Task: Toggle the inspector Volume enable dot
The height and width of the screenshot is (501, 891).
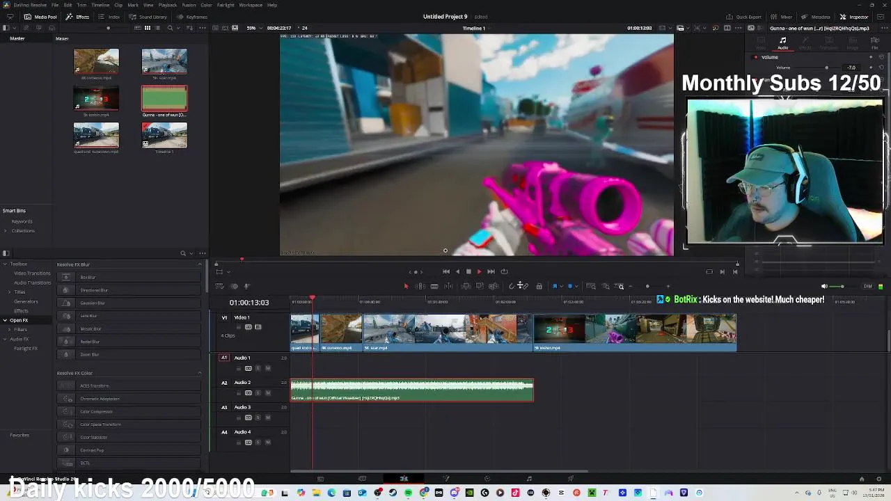Action: tap(756, 57)
